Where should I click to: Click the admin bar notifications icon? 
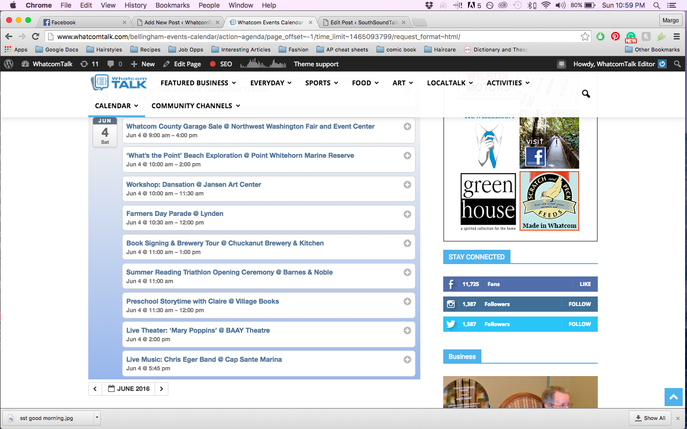[562, 64]
